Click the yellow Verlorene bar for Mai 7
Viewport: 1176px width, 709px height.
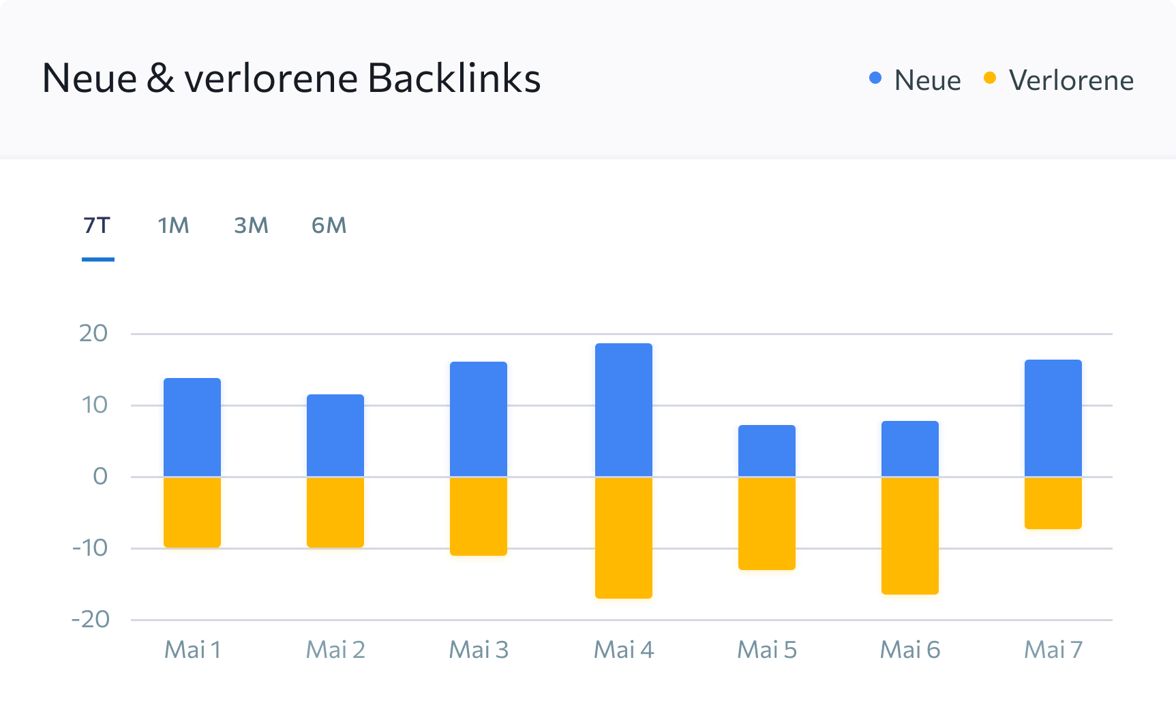[x=1053, y=503]
